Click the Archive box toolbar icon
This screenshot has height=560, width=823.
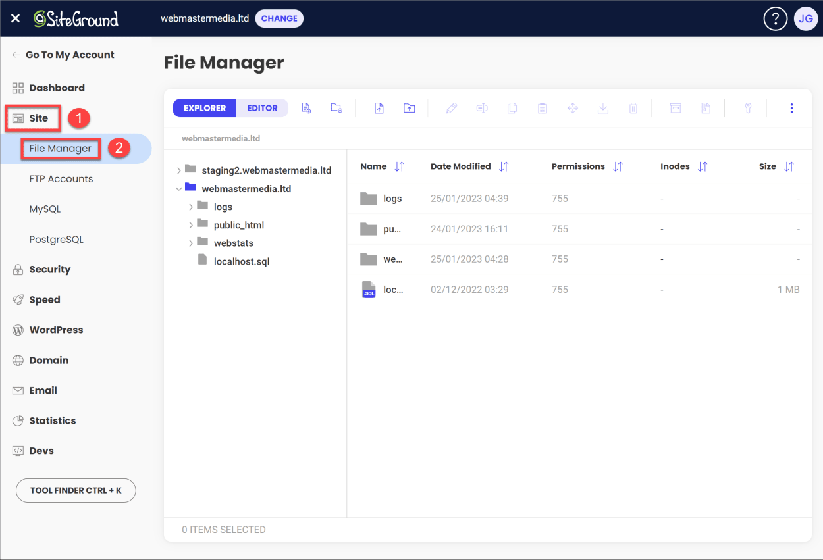[676, 108]
